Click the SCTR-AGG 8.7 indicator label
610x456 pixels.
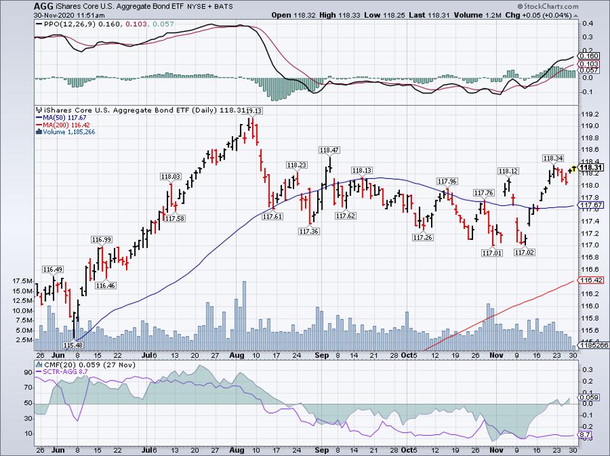(x=65, y=372)
